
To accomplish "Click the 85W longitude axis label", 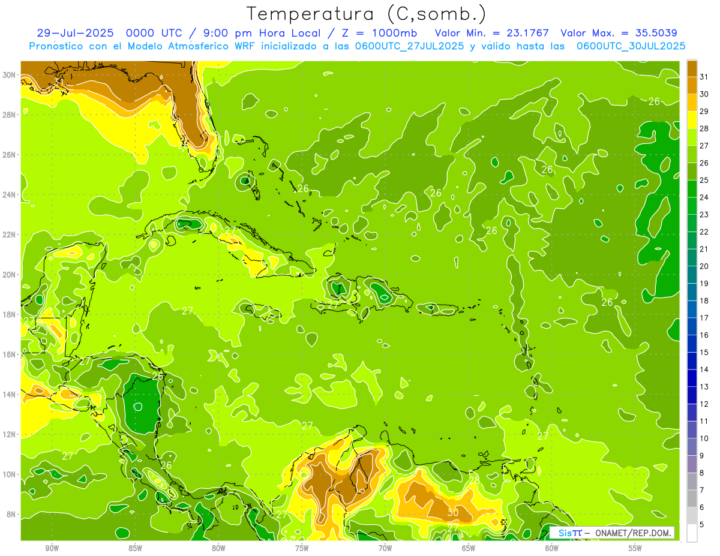I will point(135,548).
